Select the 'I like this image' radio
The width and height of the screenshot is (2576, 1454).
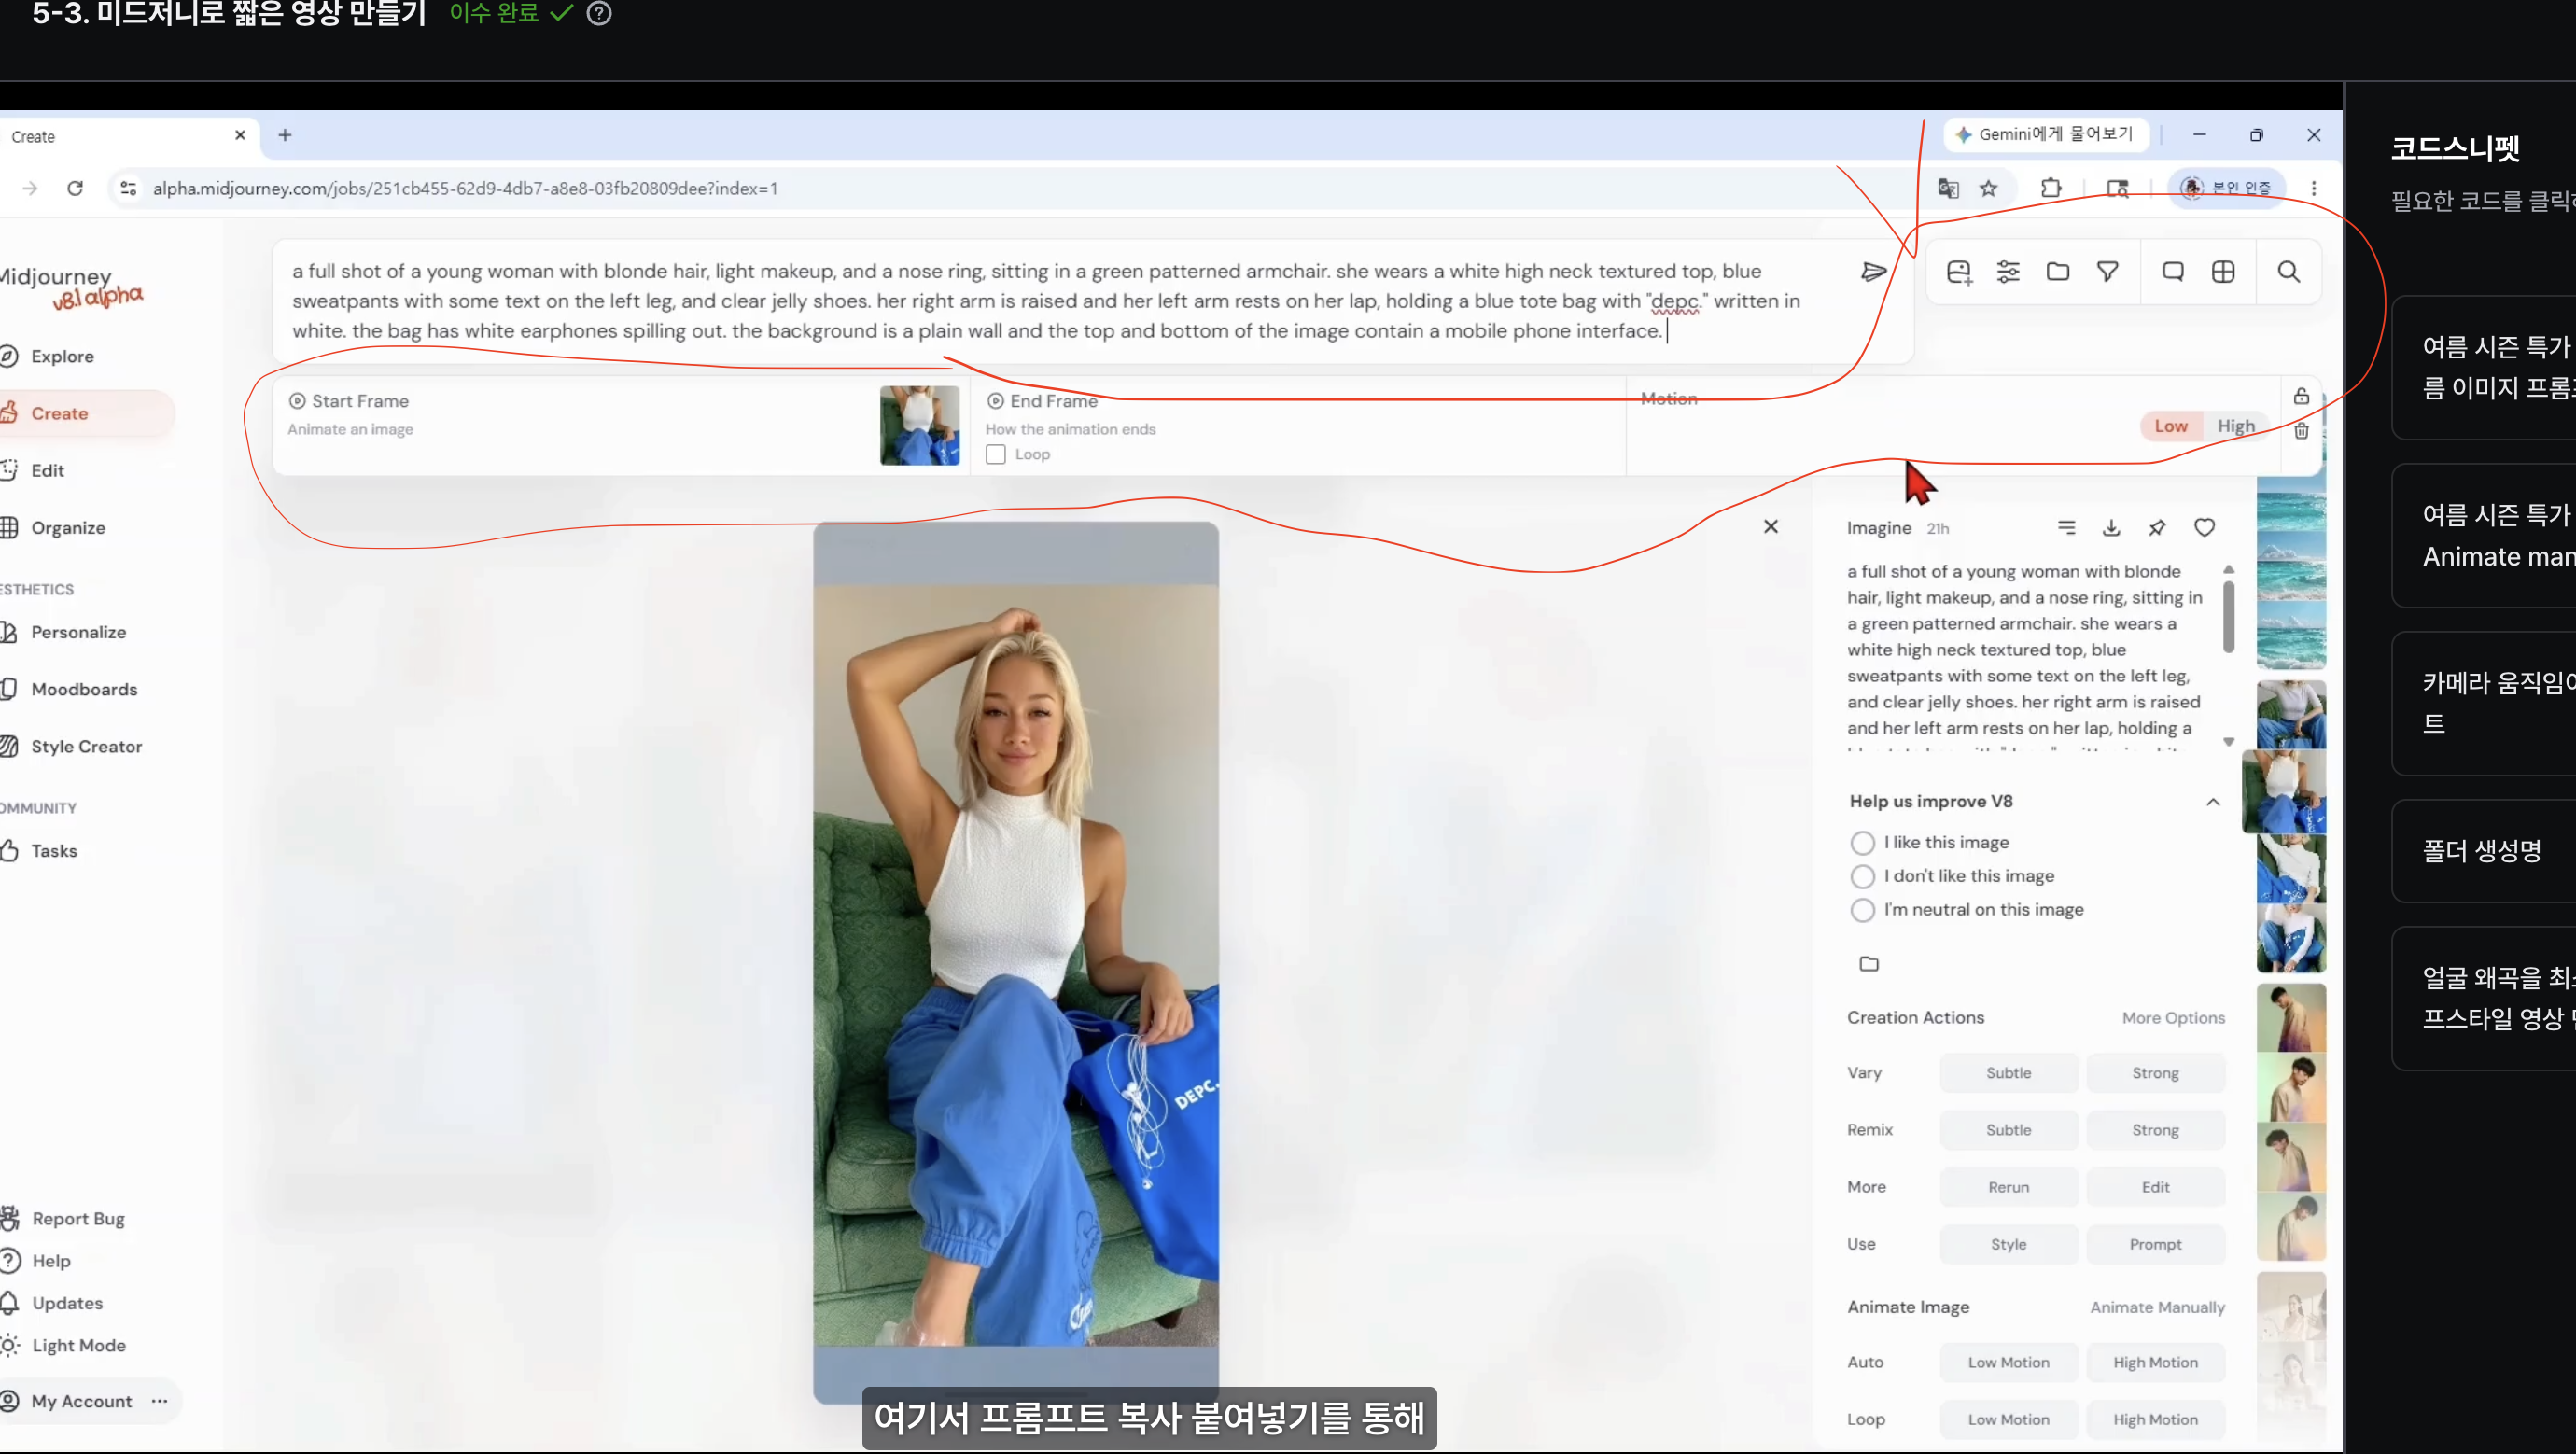(1862, 843)
